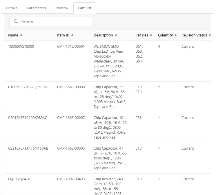Click quantity 1 in C3216X5R1A476M160AB row
Screen dimensions: 216x195
click(159, 148)
